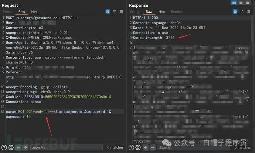
Task: Go to previous match in Response search
Action: pyautogui.click(x=146, y=147)
